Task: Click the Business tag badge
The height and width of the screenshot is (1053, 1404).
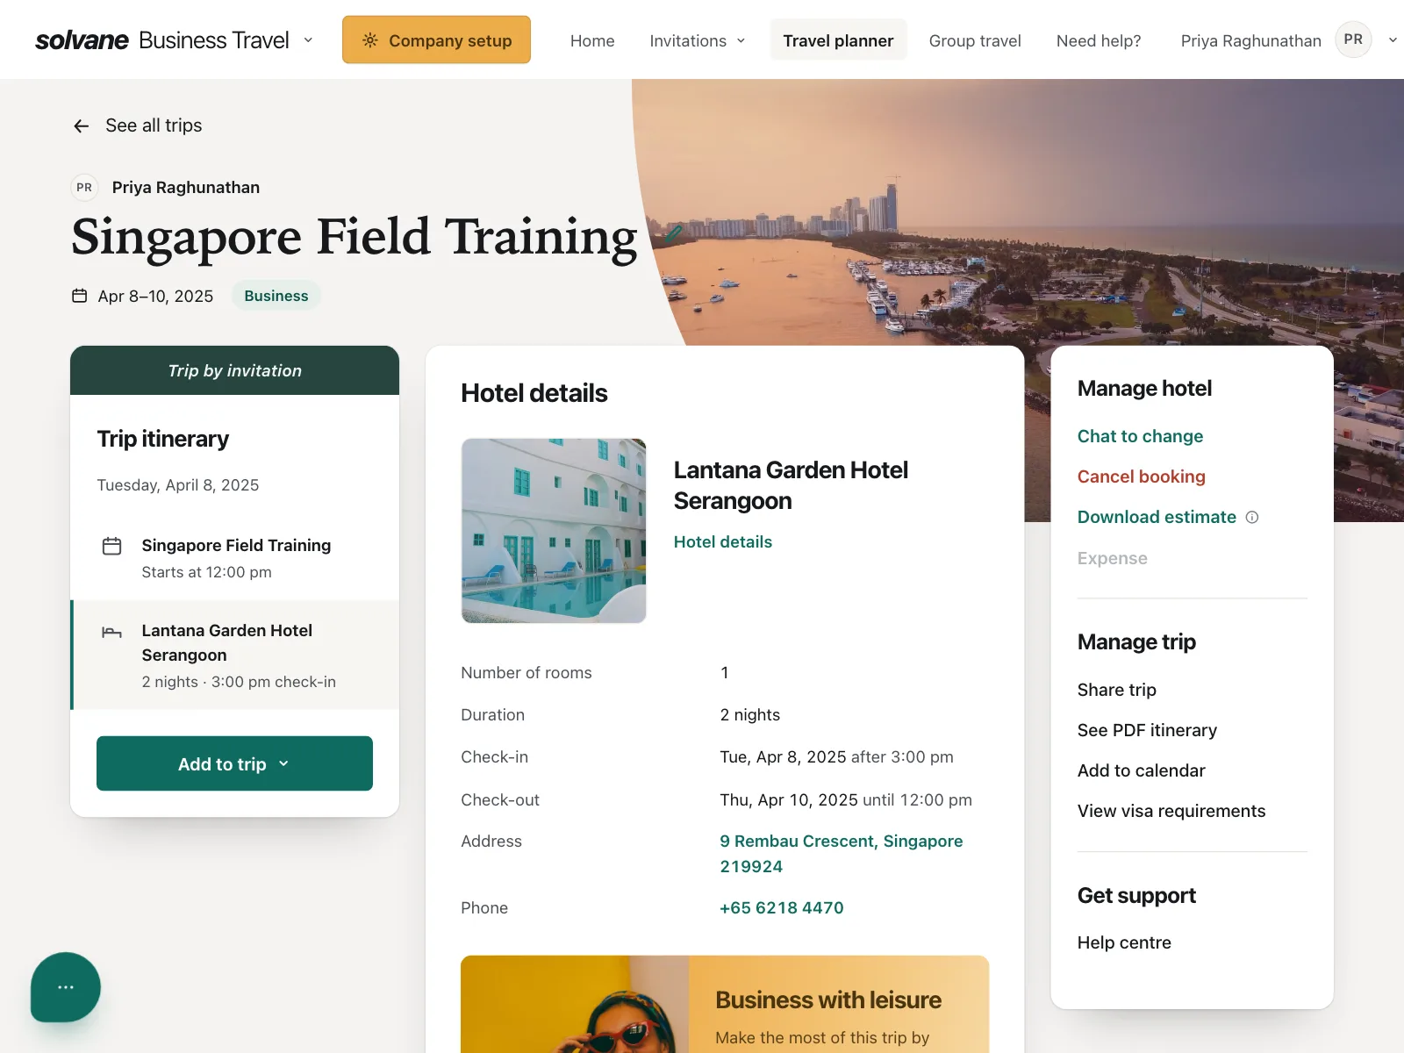Action: (x=276, y=296)
